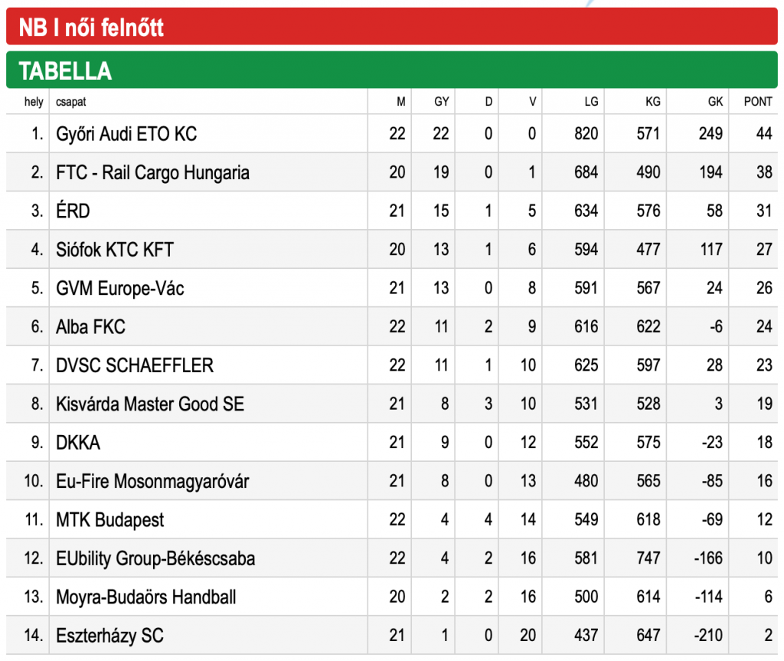Click Alba FKC team name
The height and width of the screenshot is (661, 784).
(x=90, y=327)
